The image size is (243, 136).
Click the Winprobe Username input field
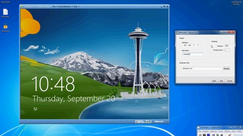click(193, 54)
